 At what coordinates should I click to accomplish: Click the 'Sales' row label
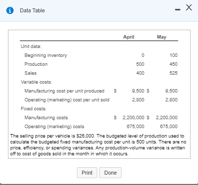tap(30, 73)
